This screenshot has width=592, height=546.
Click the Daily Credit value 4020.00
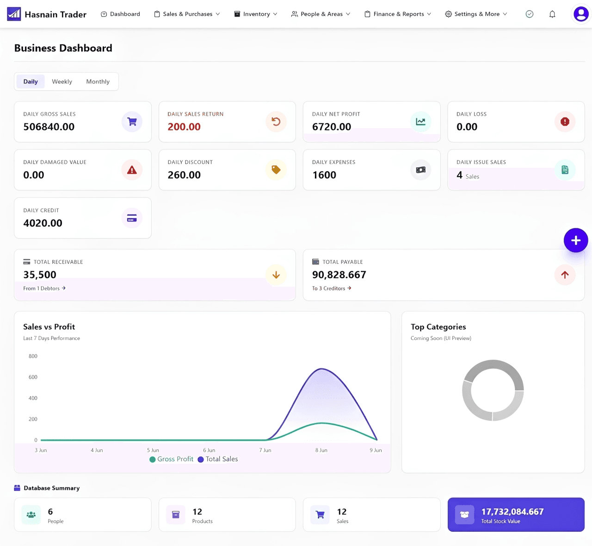(x=43, y=223)
